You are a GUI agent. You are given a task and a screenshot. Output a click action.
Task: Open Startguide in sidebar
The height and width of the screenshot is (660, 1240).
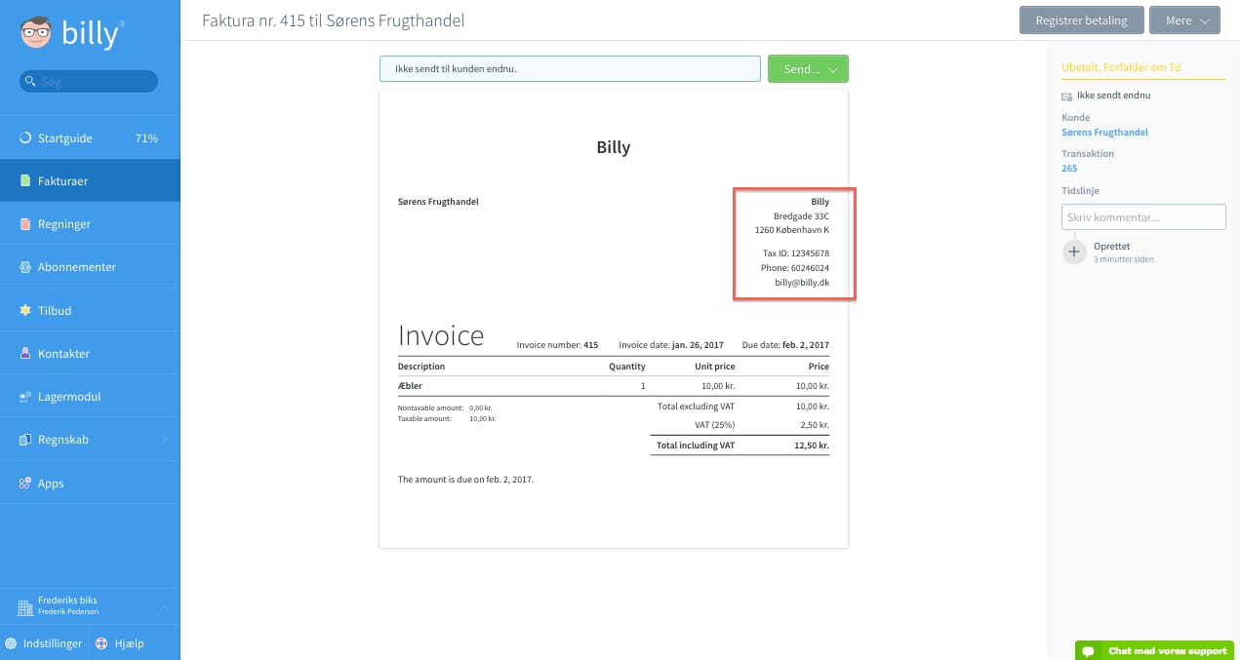pyautogui.click(x=90, y=138)
